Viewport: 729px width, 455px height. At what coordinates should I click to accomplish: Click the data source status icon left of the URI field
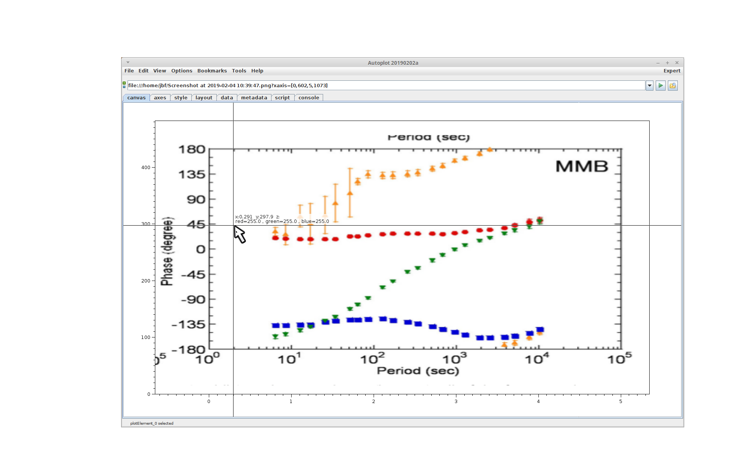124,85
